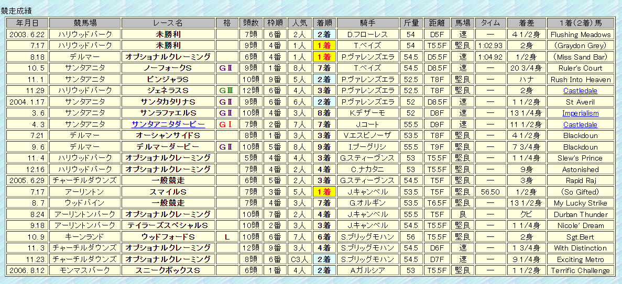Image resolution: width=622 pixels, height=284 pixels.
Task: Click the レース名 column header
Action: pyautogui.click(x=168, y=23)
